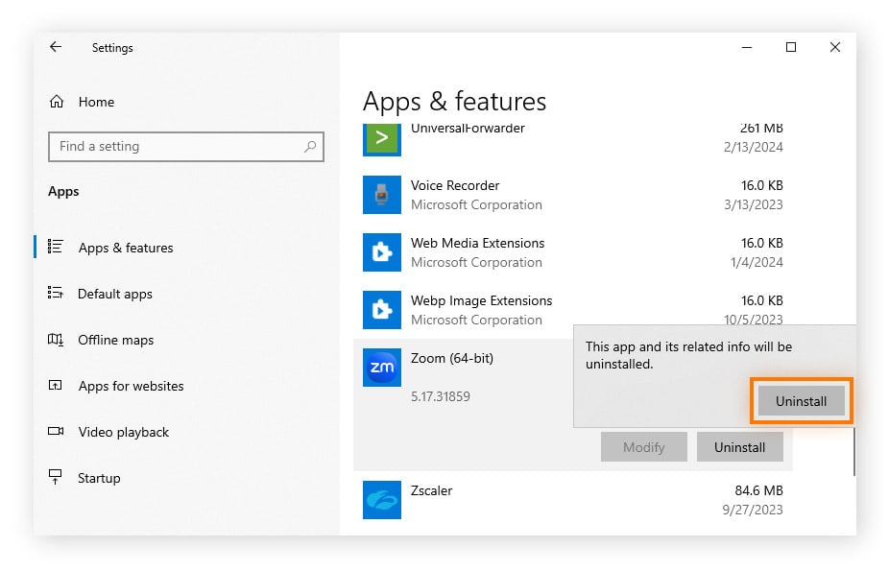Click the 2/13/2024 install date
Screen dimensions: 889x571
[x=753, y=147]
